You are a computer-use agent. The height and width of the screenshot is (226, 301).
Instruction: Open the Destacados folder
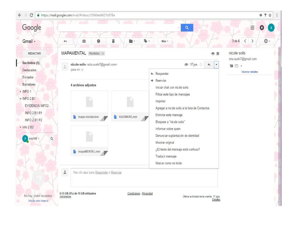29,70
